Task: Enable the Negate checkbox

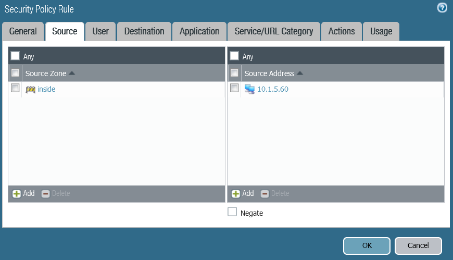Action: pos(232,212)
